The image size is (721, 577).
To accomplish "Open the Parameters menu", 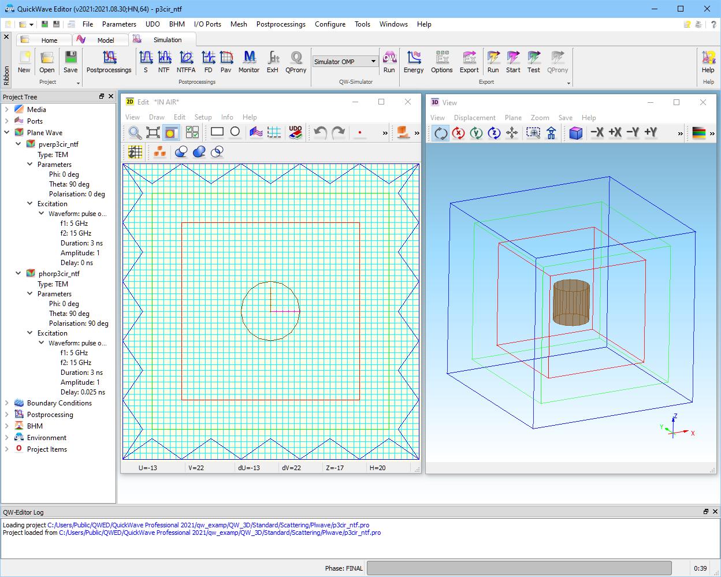I will click(x=119, y=24).
